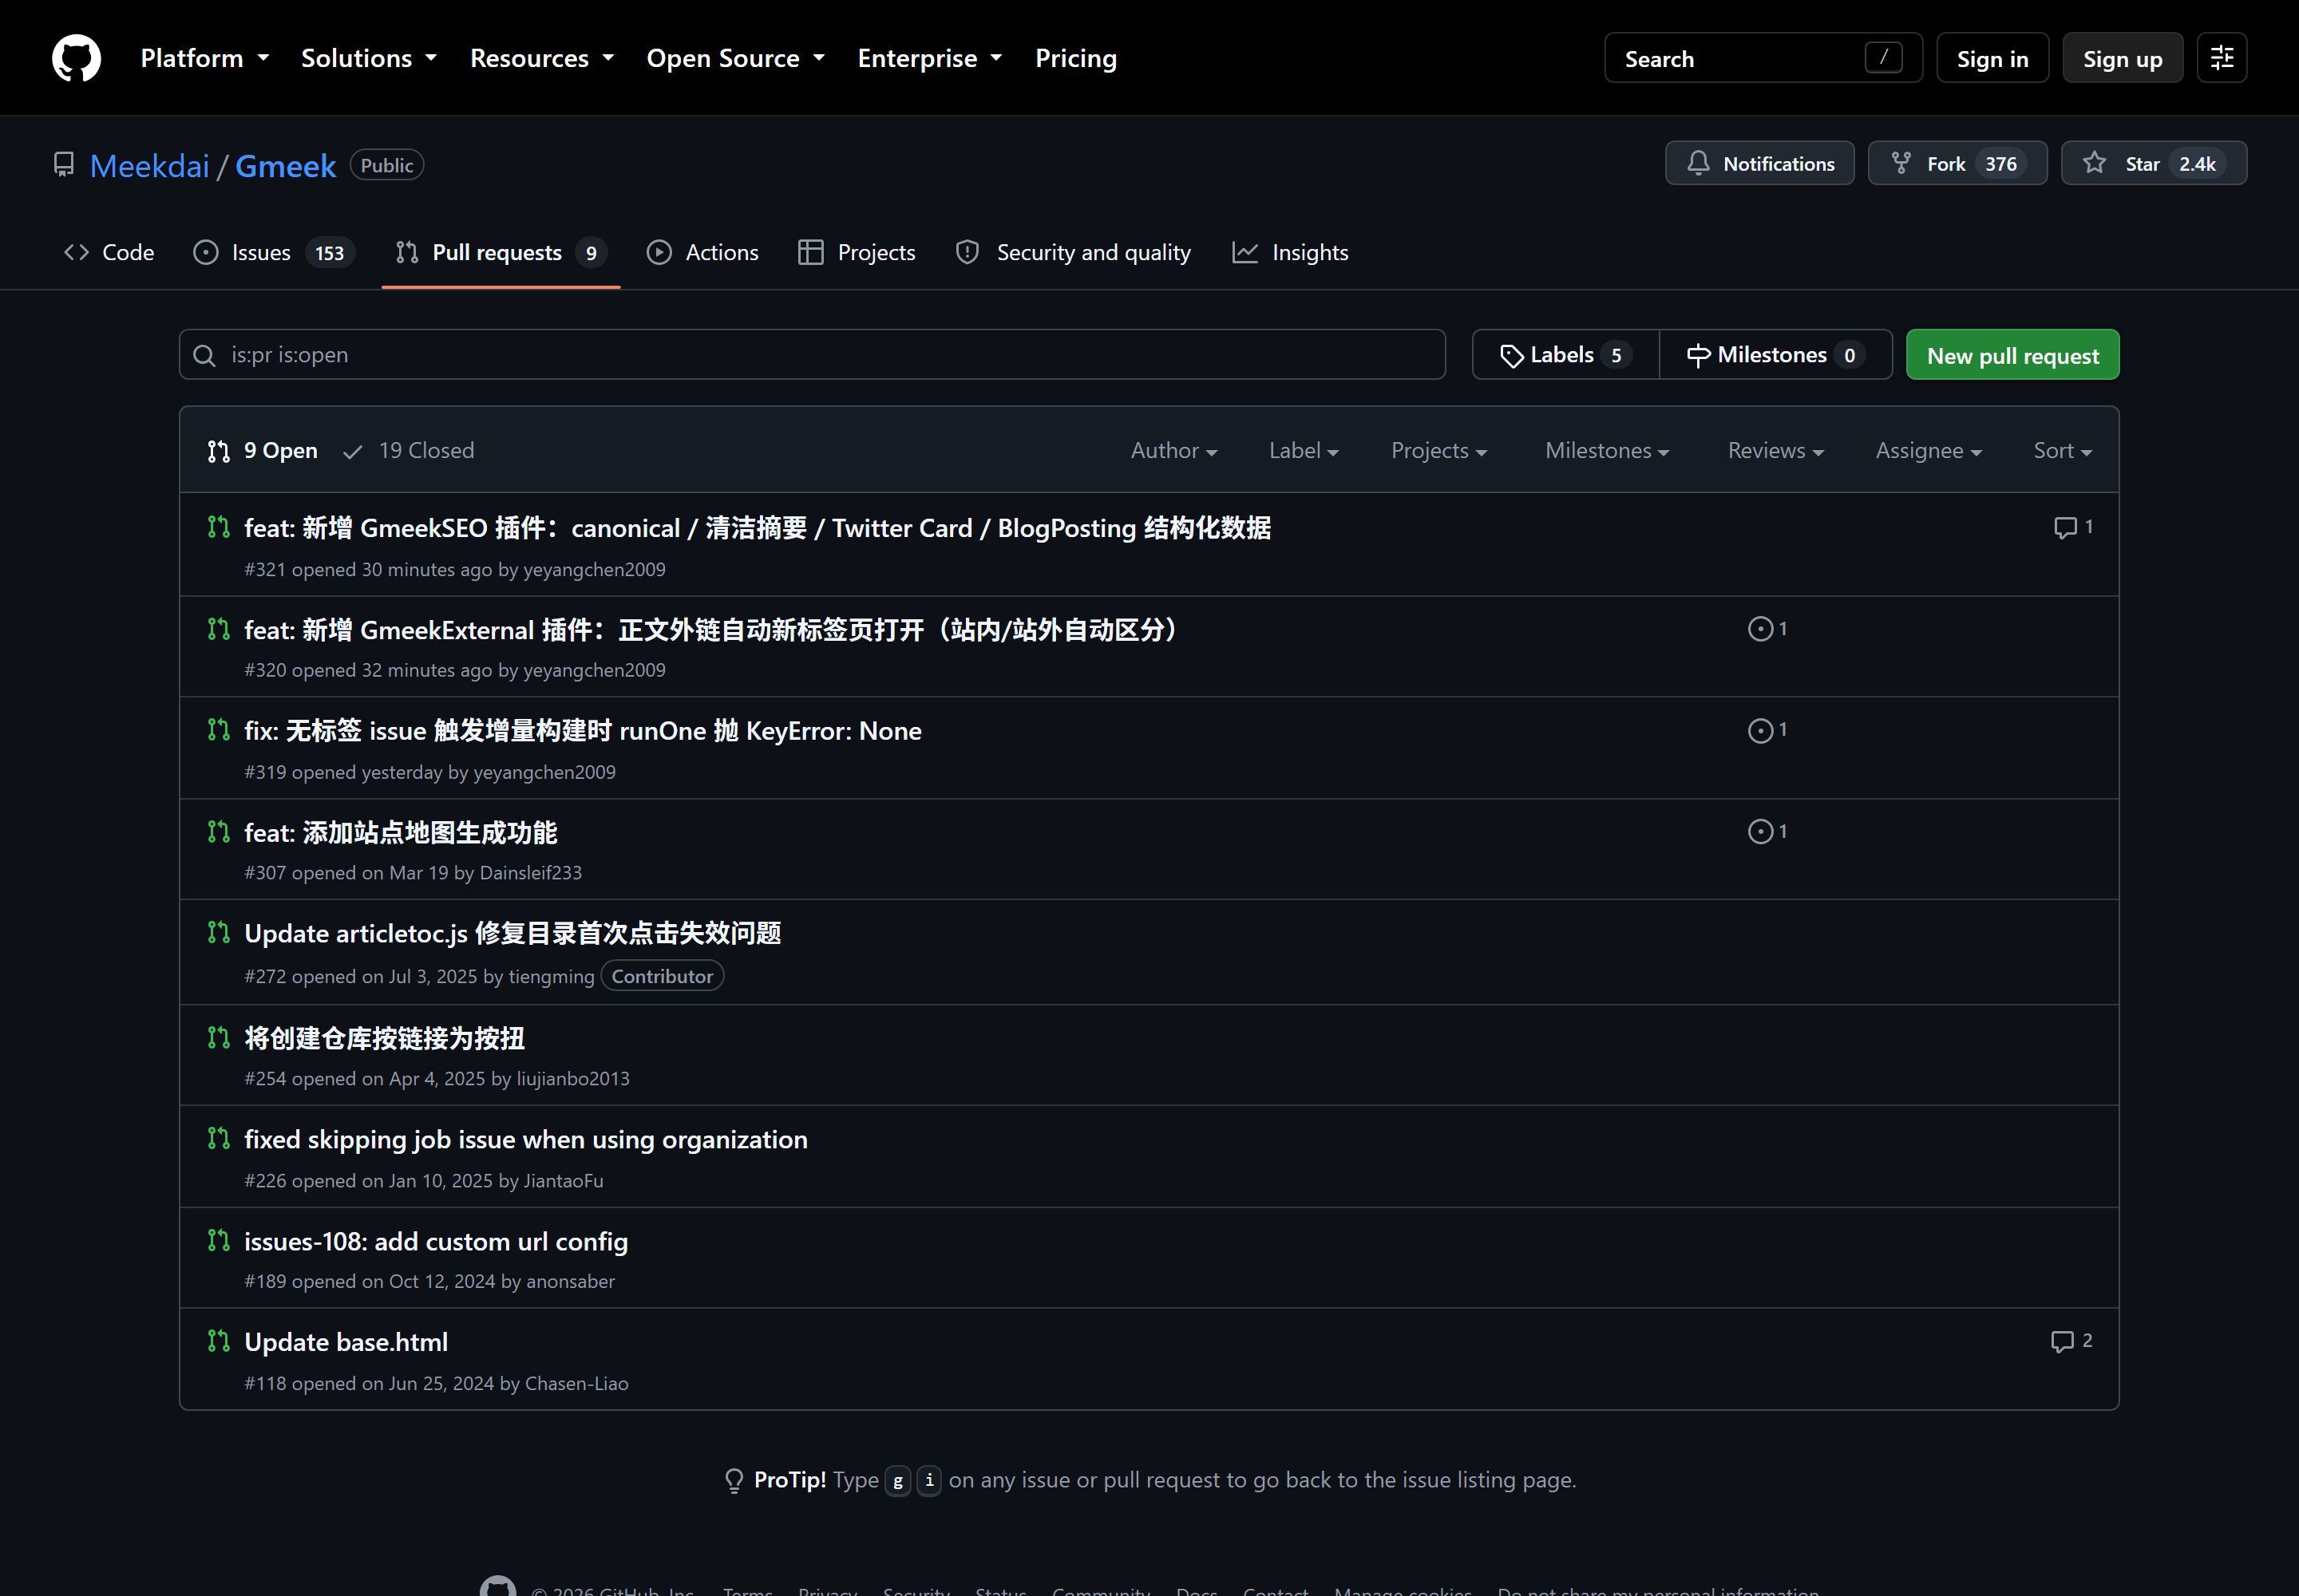Focus the header Search box
The image size is (2299, 1596).
pyautogui.click(x=1763, y=58)
